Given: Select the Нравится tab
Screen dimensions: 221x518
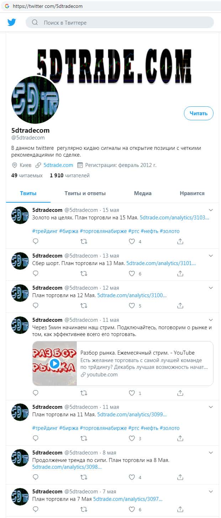Looking at the screenshot, I should point(192,193).
